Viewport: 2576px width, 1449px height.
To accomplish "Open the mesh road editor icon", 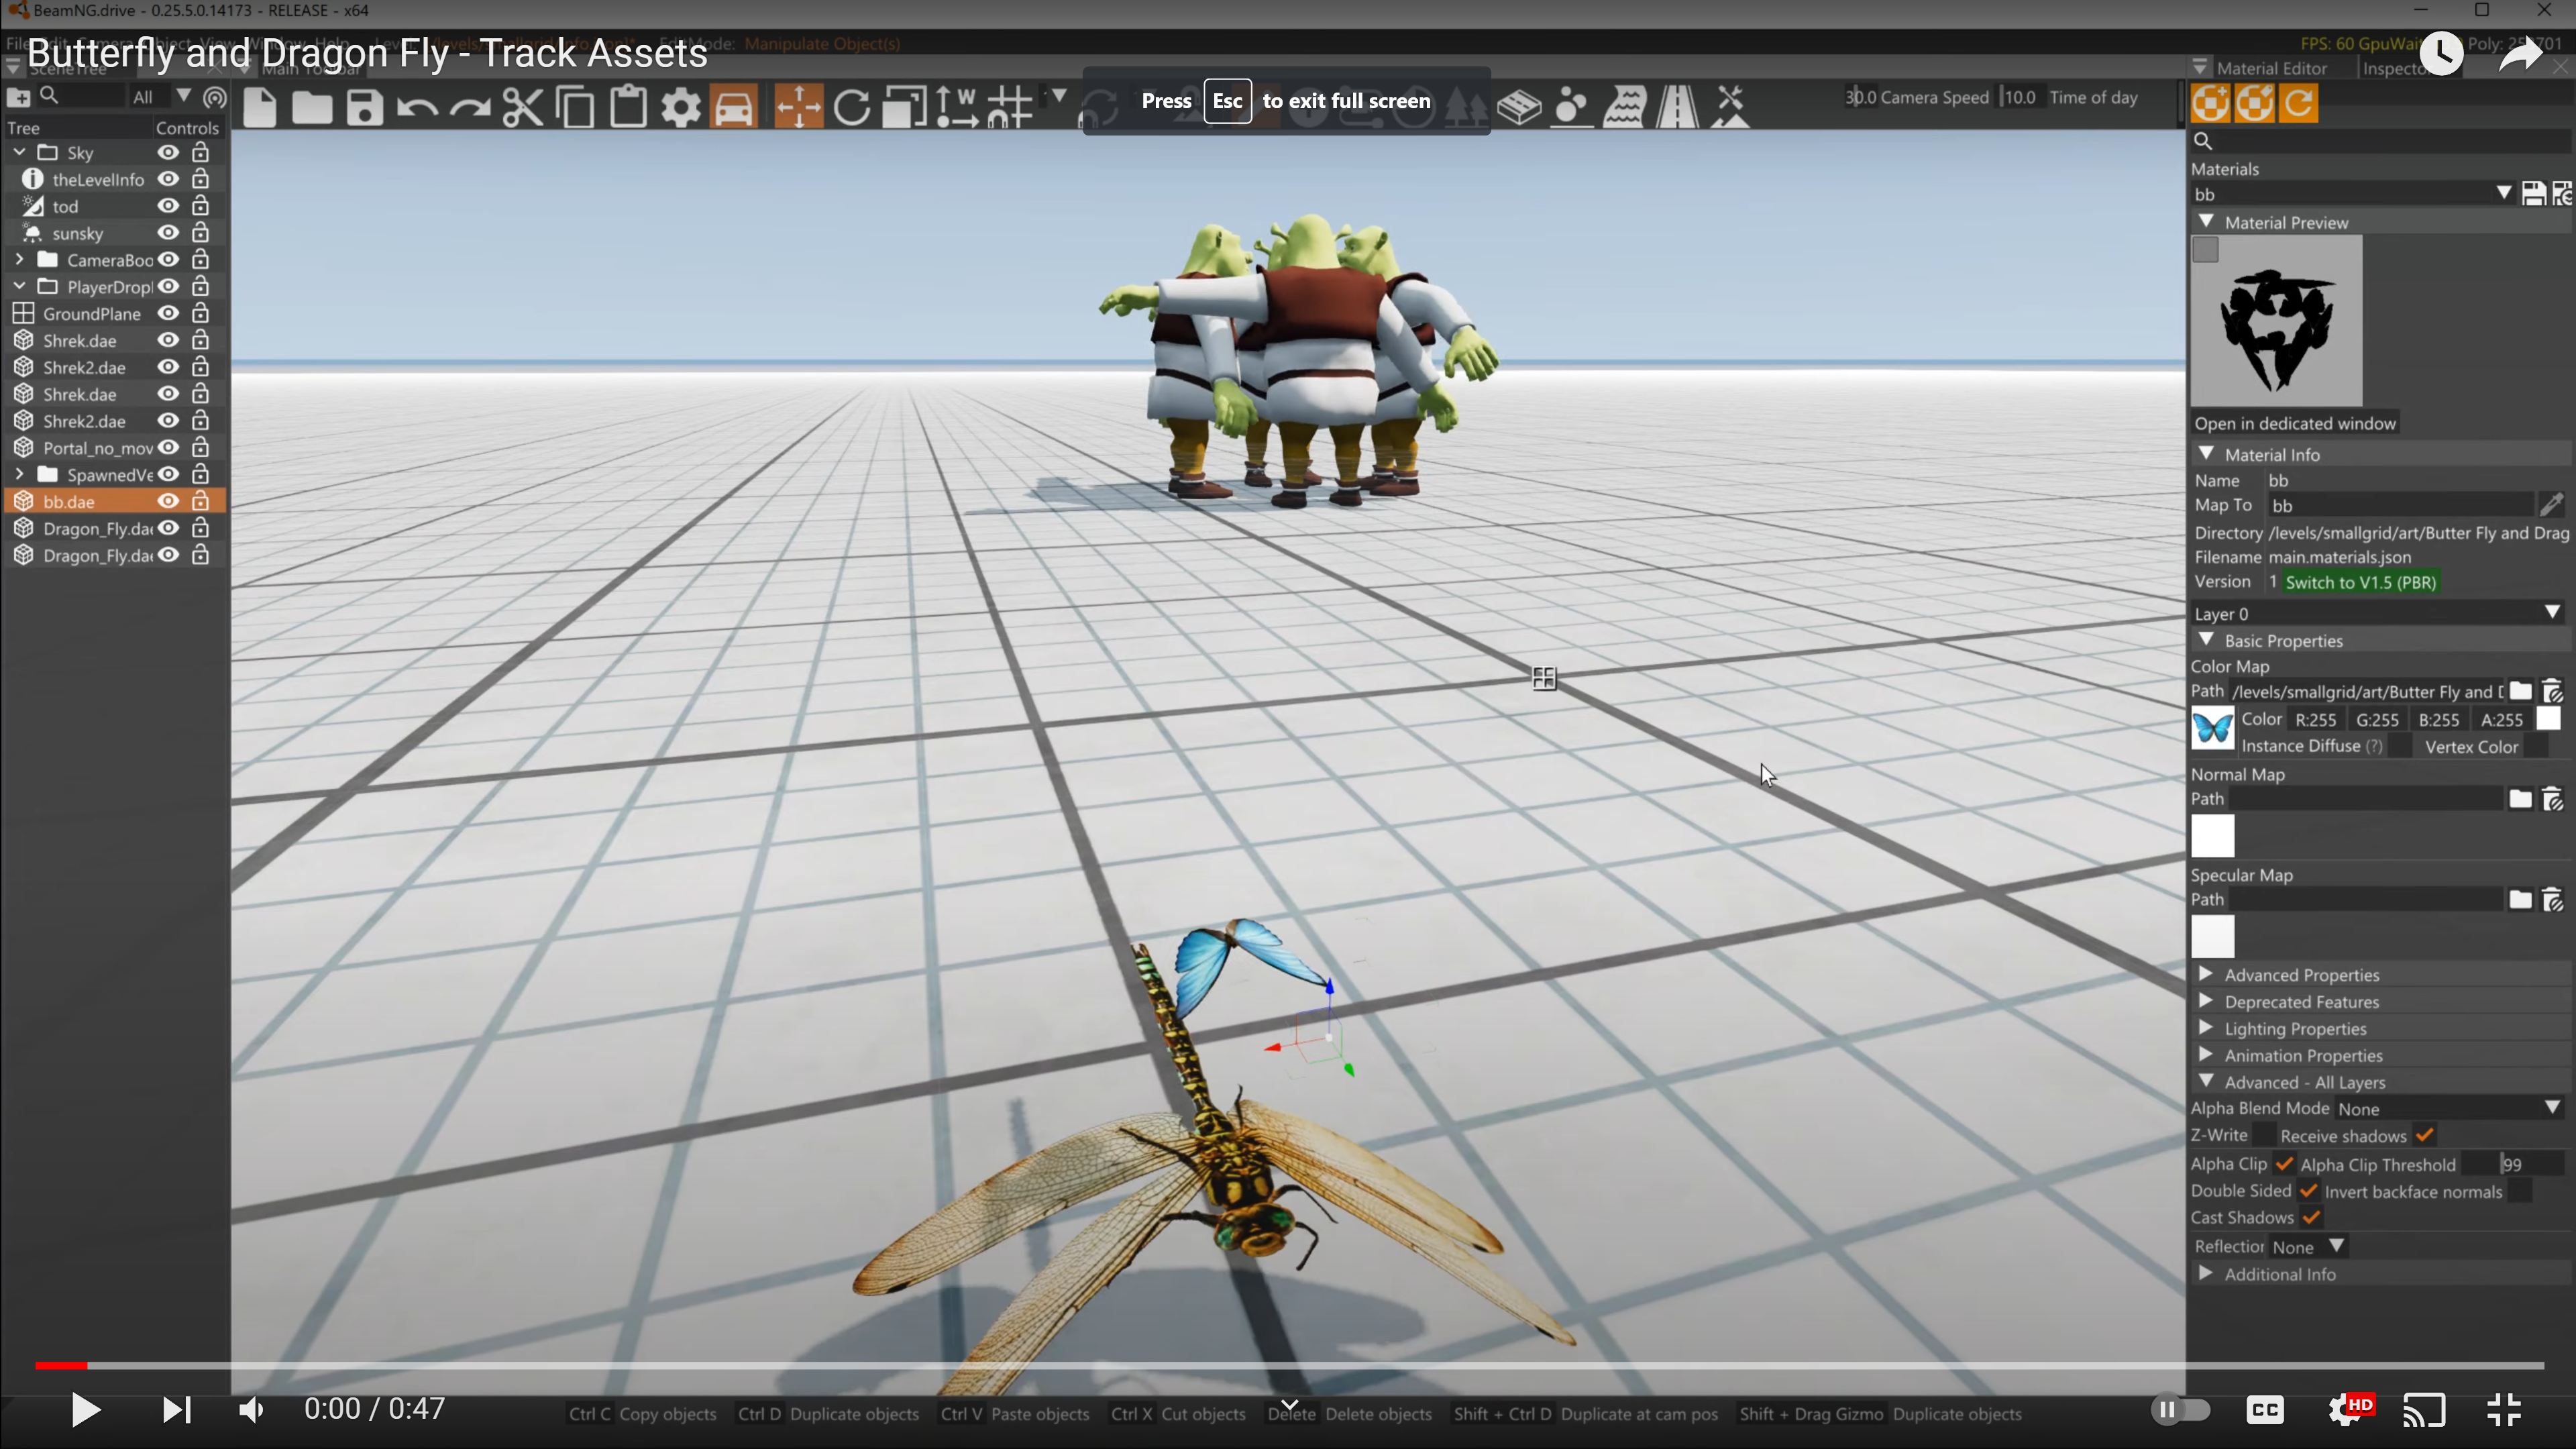I will tap(1519, 107).
